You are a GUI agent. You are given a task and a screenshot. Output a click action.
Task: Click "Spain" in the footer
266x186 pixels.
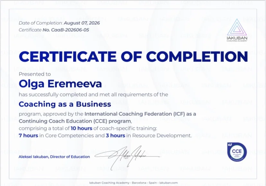coord(153,183)
